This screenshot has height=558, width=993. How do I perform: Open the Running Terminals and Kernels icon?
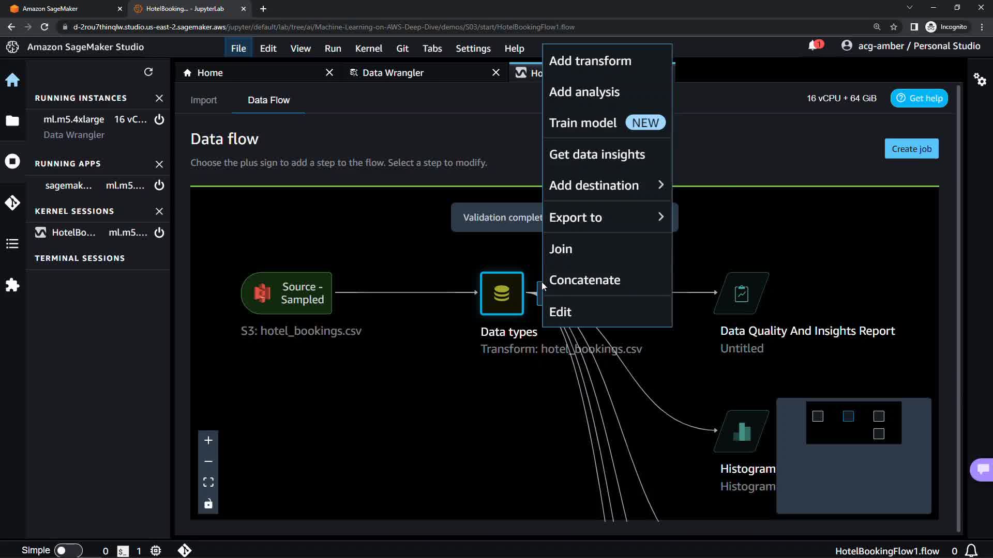point(12,161)
